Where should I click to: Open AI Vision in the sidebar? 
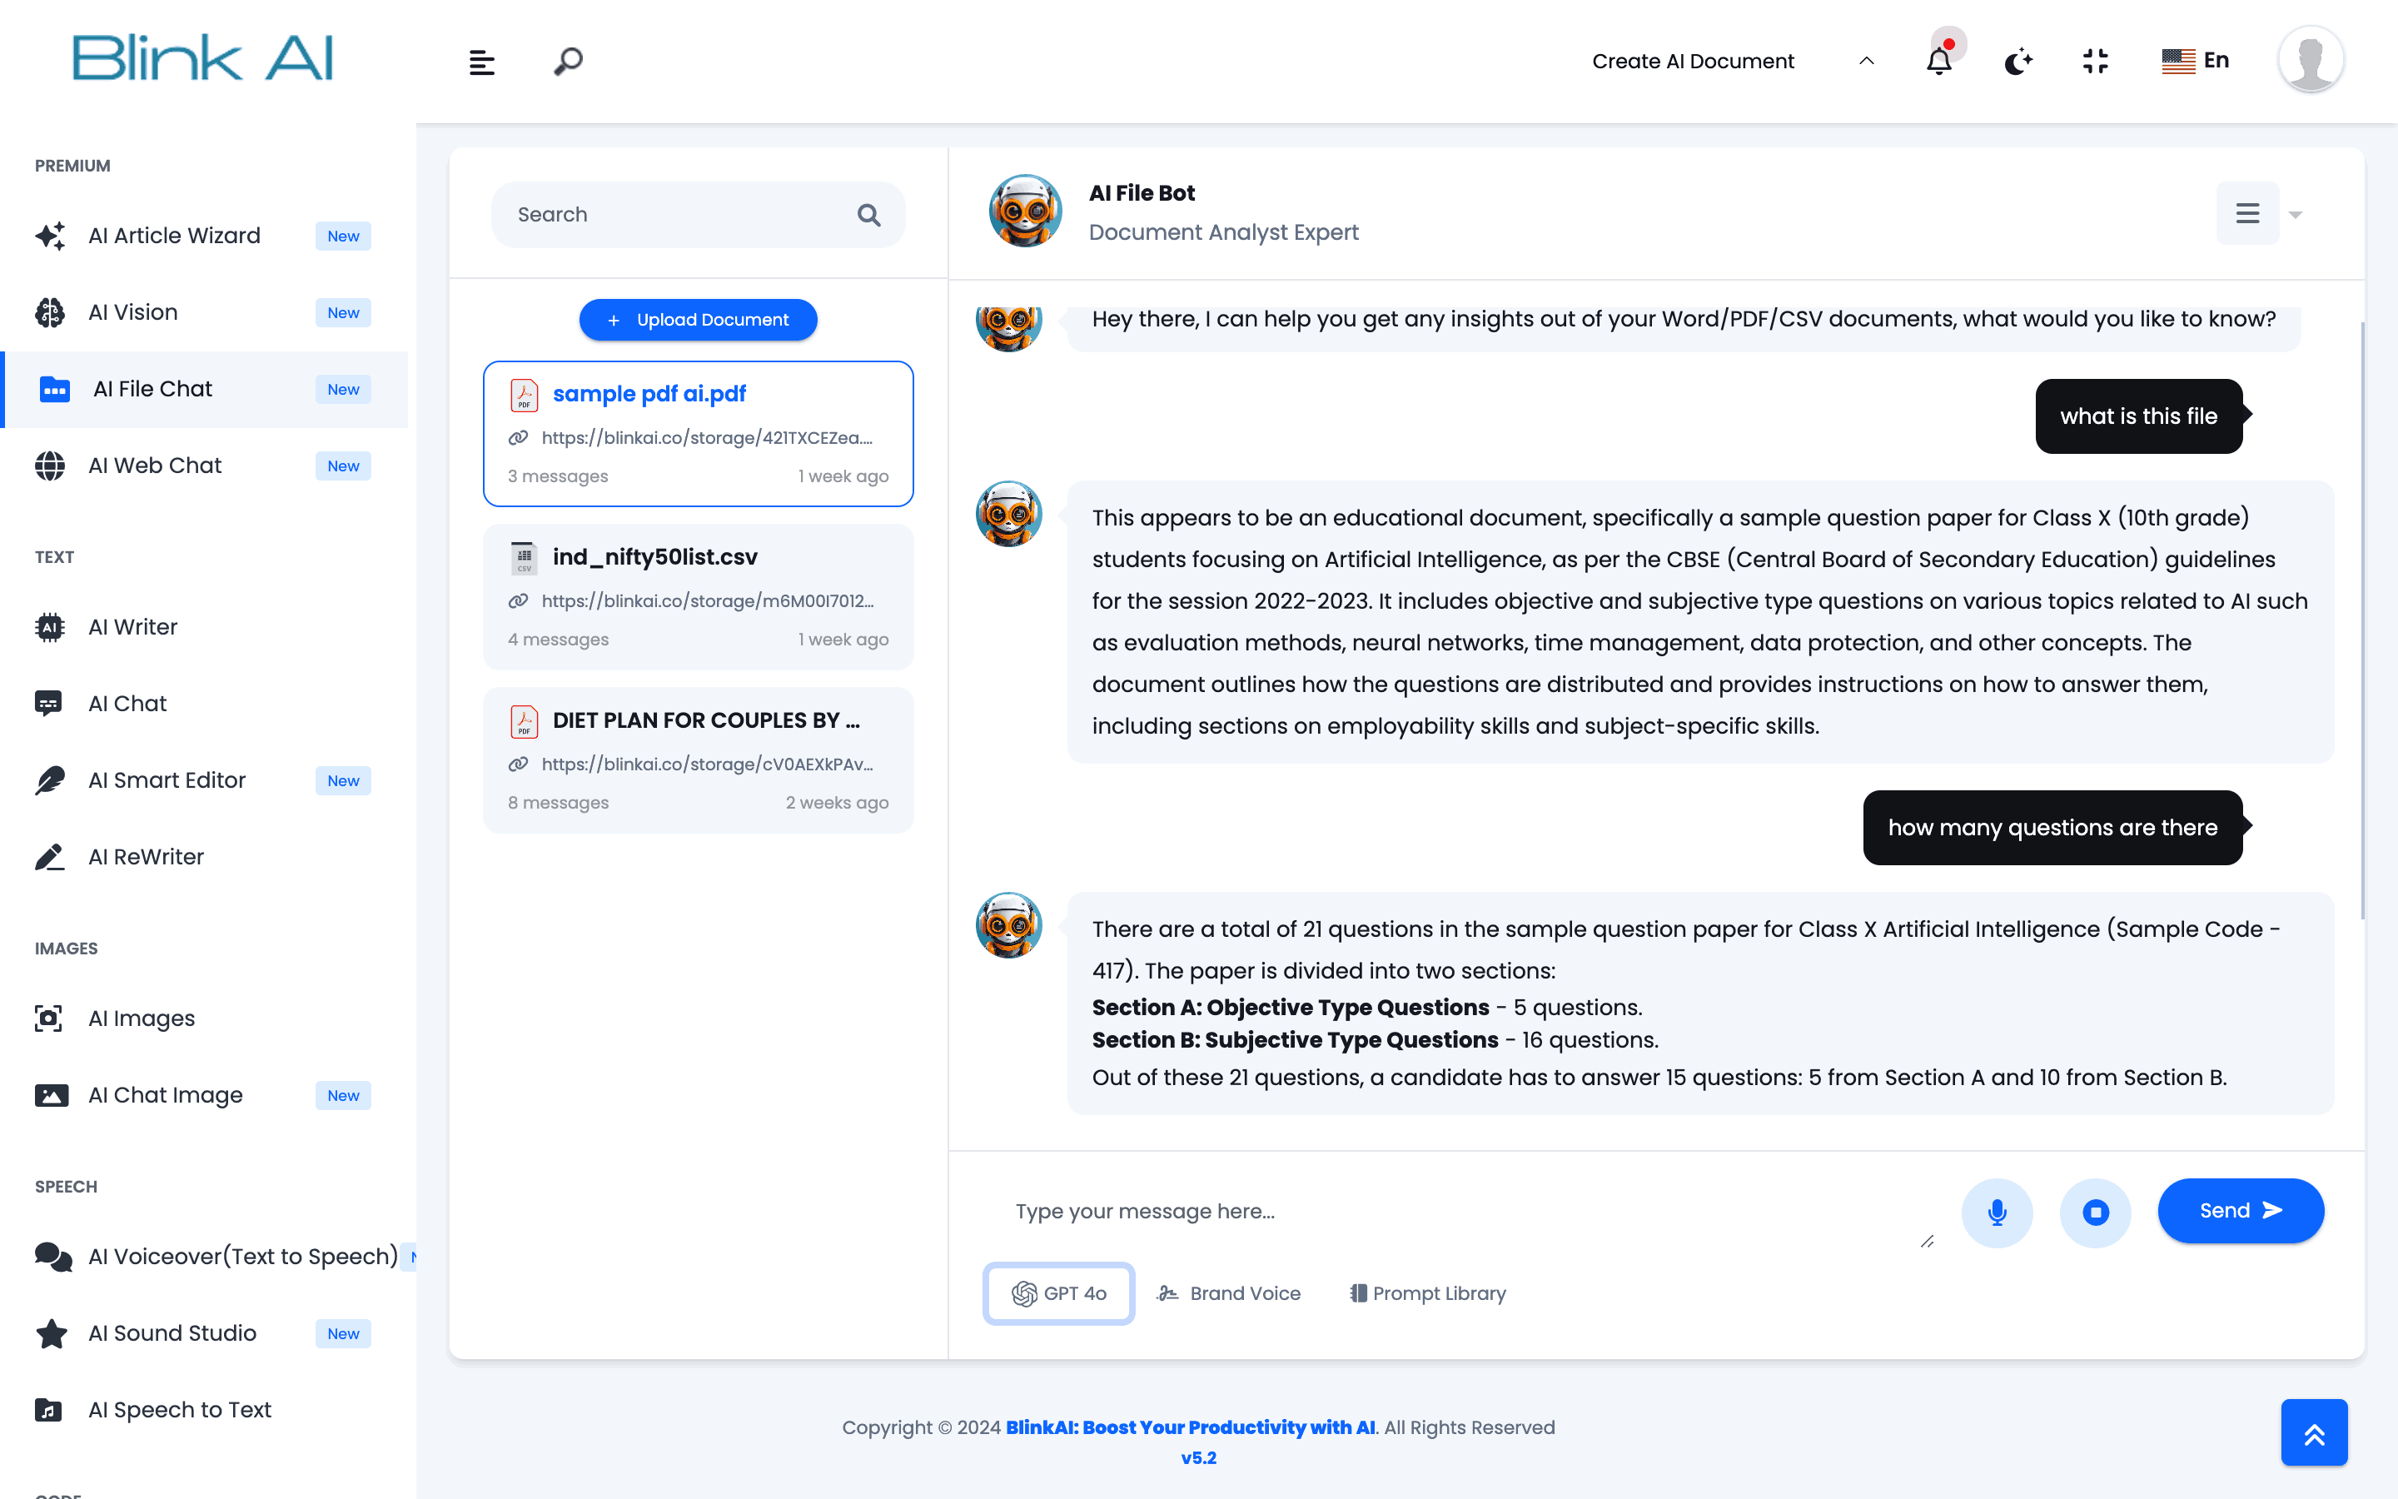132,312
